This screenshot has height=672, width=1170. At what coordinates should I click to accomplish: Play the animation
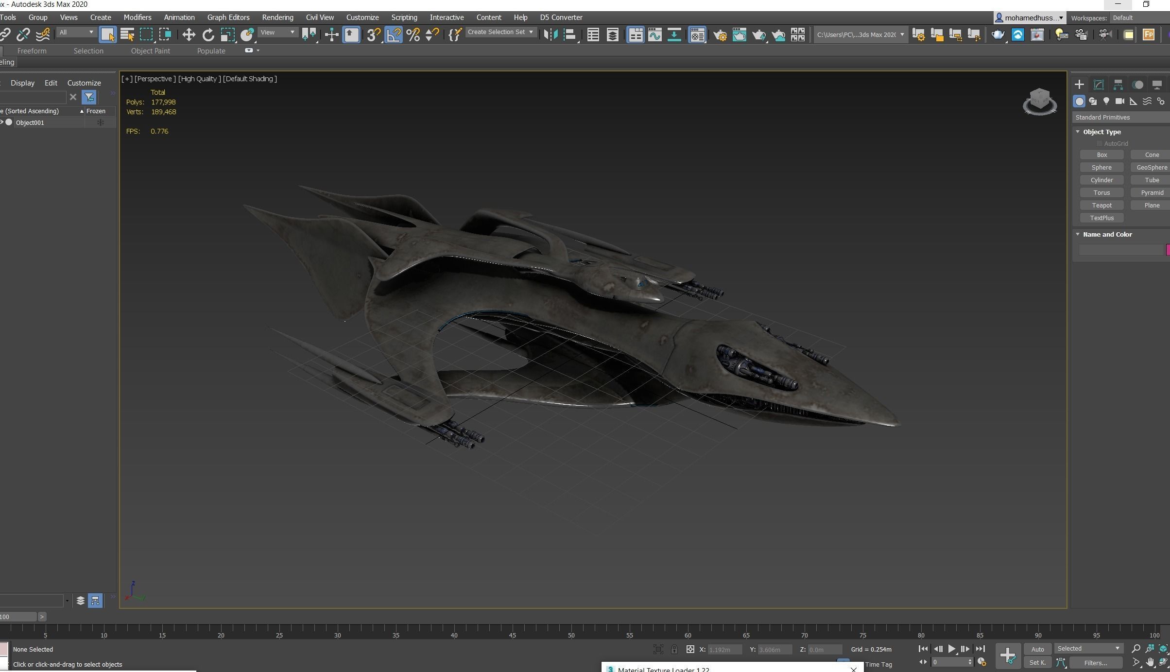pos(951,649)
